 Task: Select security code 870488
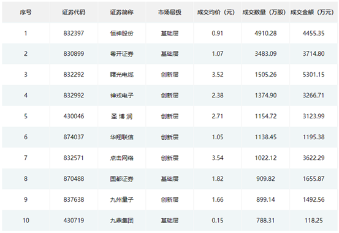tap(74, 179)
